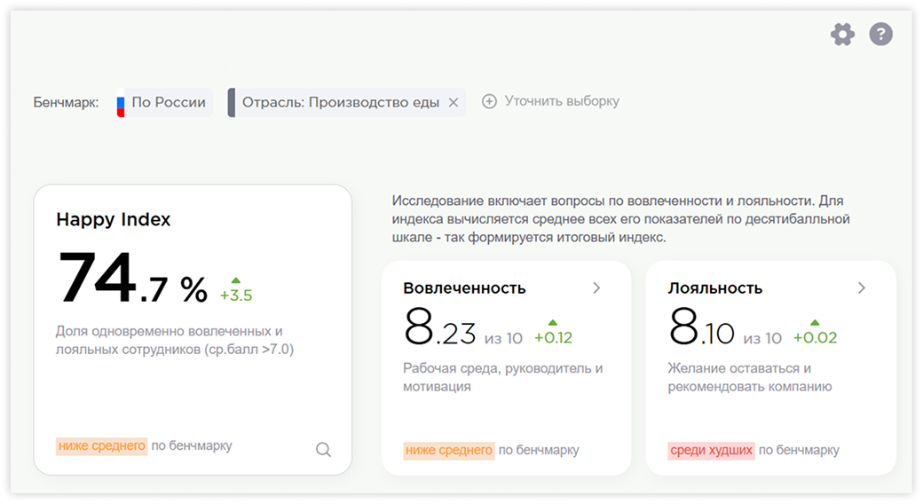
Task: Click the 8.23 engagement score
Action: pos(439,327)
